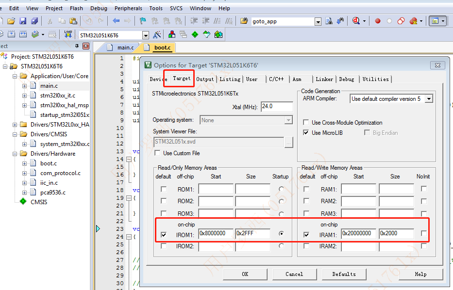The width and height of the screenshot is (453, 290).
Task: Rebuild all target files icon
Action: pyautogui.click(x=23, y=34)
